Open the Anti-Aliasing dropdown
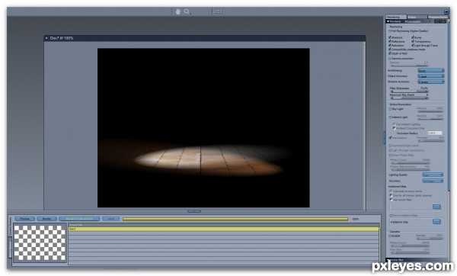Viewport: 457px width, 276px height. pos(431,71)
